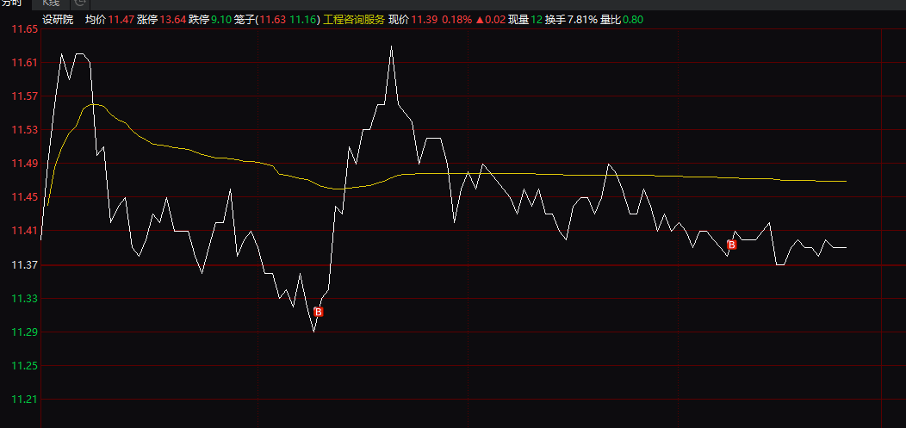Viewport: 906px width, 428px height.
Task: Click the limit-up value 13.64
Action: tap(173, 20)
